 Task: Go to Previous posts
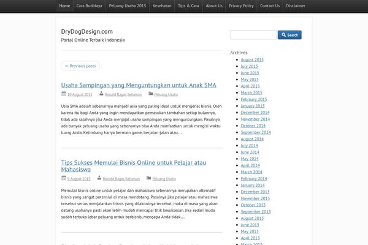tap(80, 66)
